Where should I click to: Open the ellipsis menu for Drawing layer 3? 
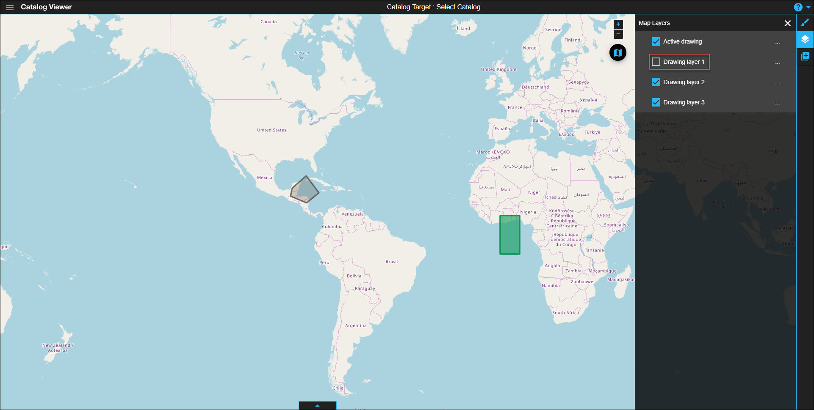coord(777,103)
